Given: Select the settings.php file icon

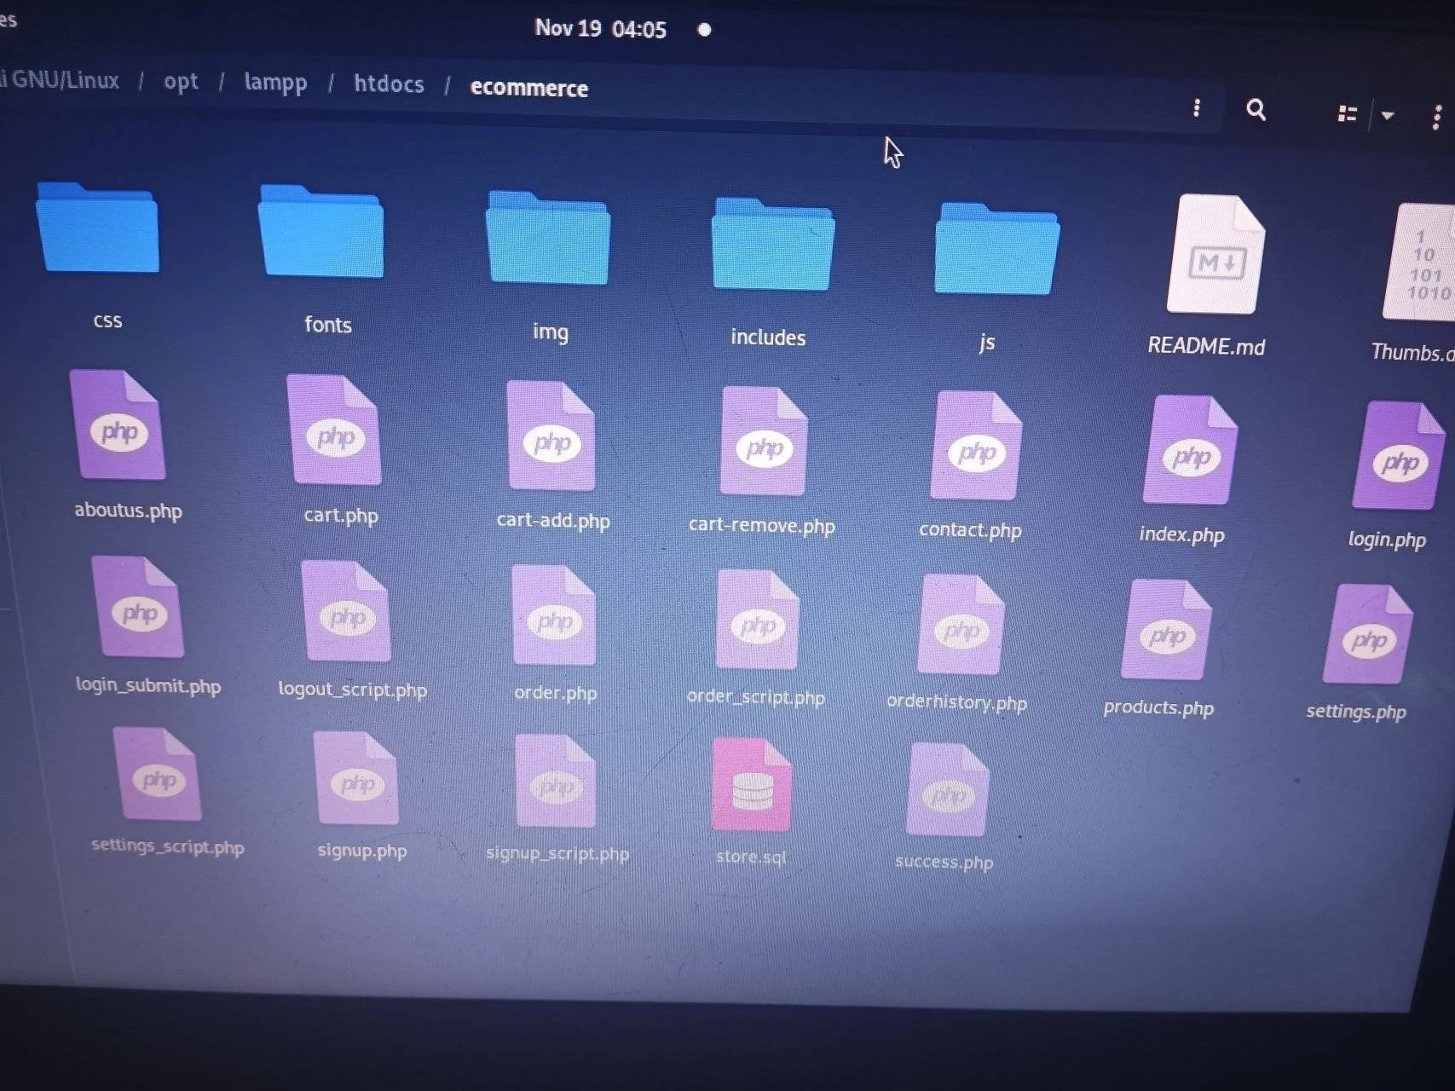Looking at the screenshot, I should point(1368,634).
